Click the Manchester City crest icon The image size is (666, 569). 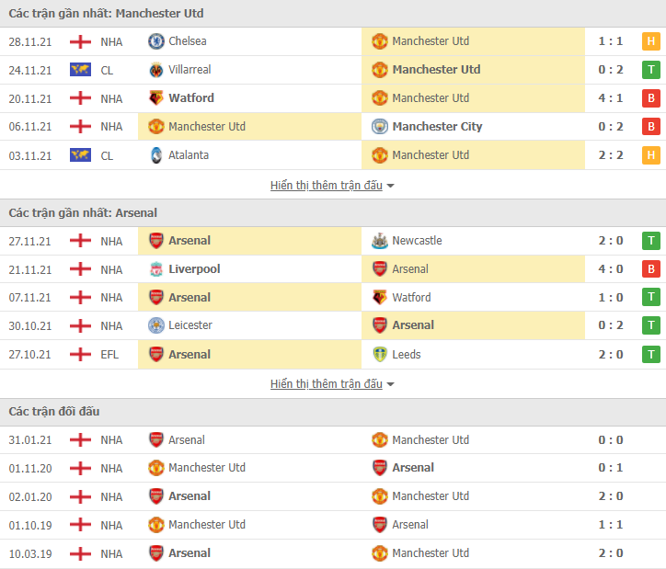click(x=379, y=127)
